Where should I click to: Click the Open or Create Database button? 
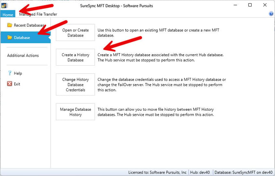[x=76, y=32]
